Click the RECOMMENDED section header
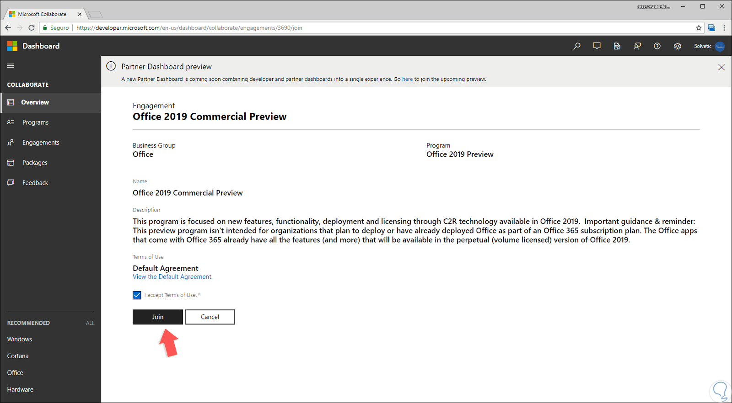 click(x=28, y=323)
